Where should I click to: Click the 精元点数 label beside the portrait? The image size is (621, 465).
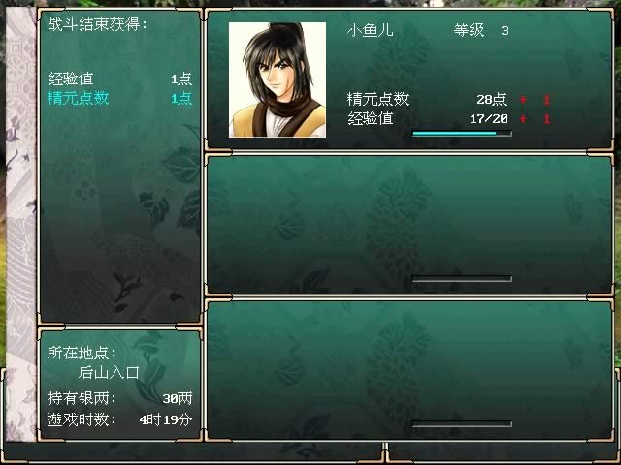point(377,99)
